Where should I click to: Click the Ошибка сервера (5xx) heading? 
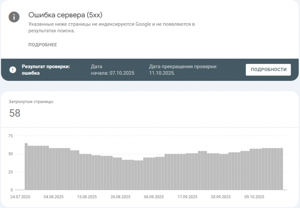65,15
